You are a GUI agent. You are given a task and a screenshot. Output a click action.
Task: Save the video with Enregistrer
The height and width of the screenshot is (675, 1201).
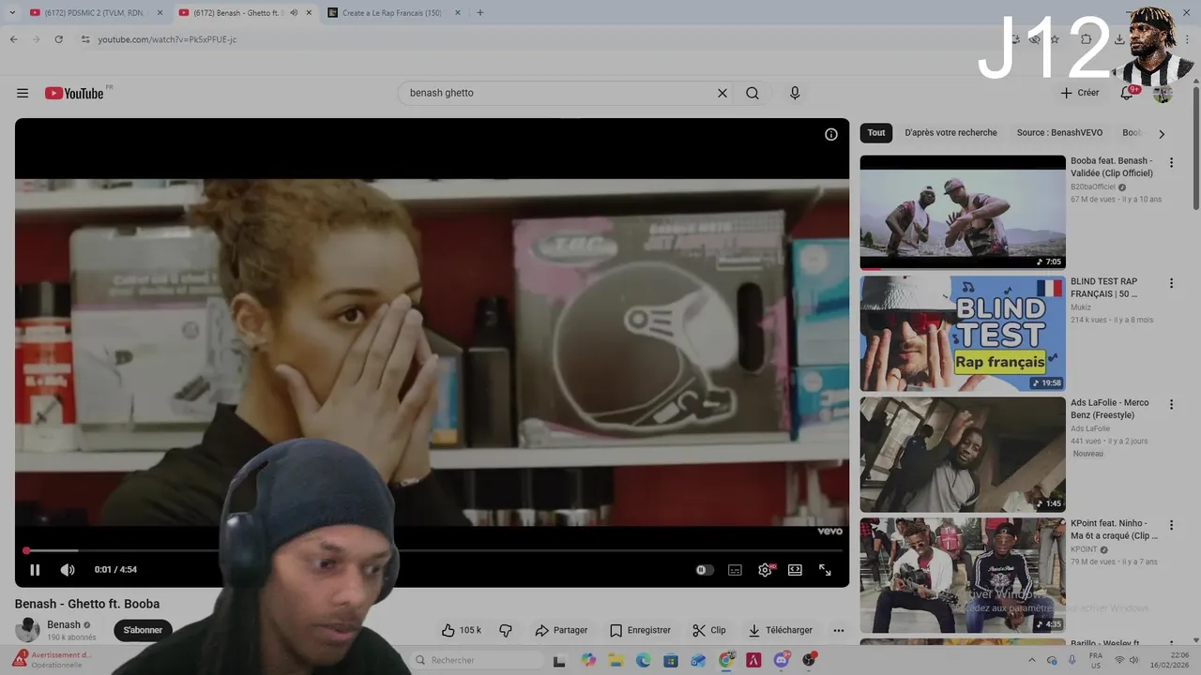640,630
